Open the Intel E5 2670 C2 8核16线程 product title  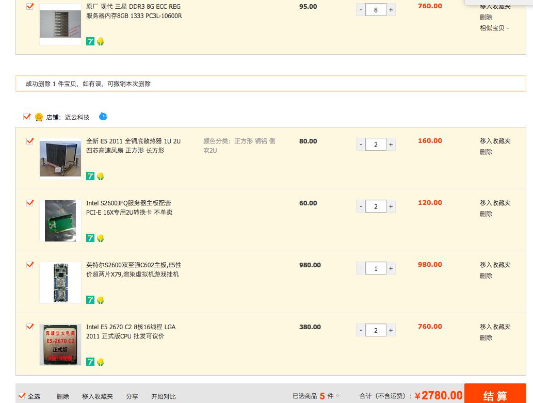pos(131,331)
